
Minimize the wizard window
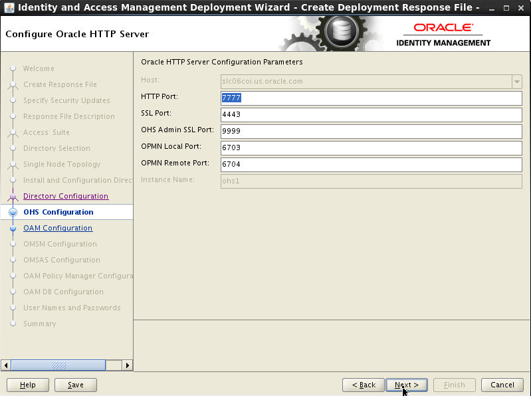(492, 8)
